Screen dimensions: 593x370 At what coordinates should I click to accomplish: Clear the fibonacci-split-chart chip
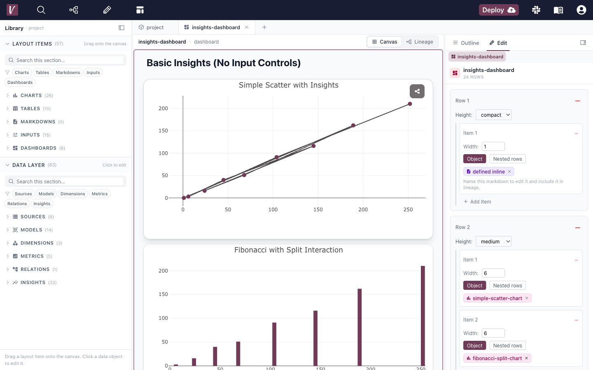[526, 358]
